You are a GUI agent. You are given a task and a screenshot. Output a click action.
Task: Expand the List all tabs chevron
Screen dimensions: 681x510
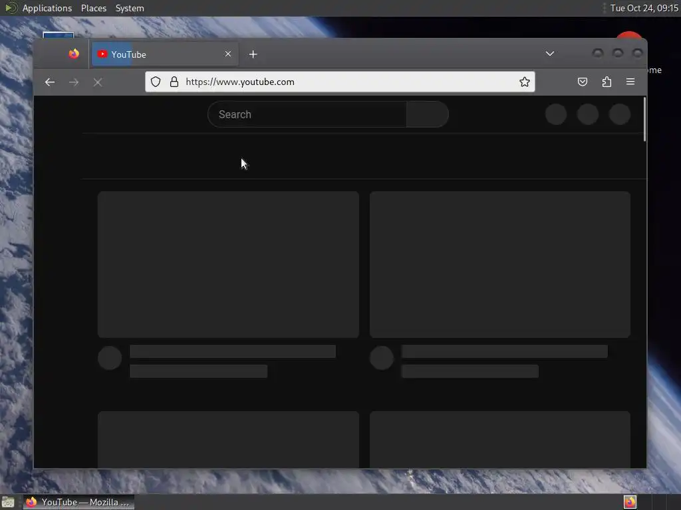550,54
